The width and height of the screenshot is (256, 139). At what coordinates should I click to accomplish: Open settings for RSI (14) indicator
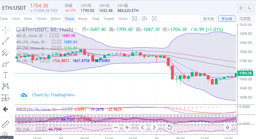(38, 129)
